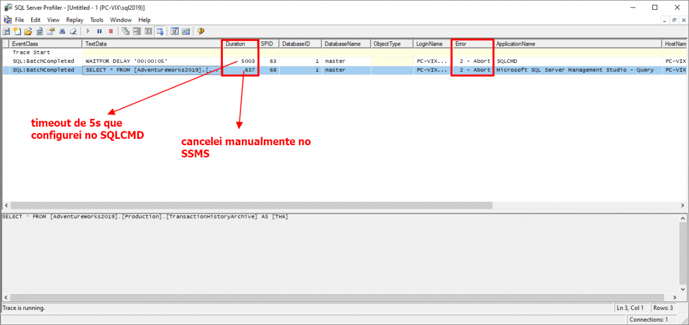Image resolution: width=689 pixels, height=325 pixels.
Task: Open Help with the question mark icon
Action: 200,31
